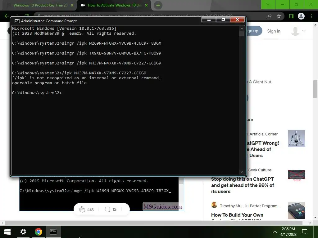
Task: Click scroll up arrow of browser page
Action: click(315, 25)
